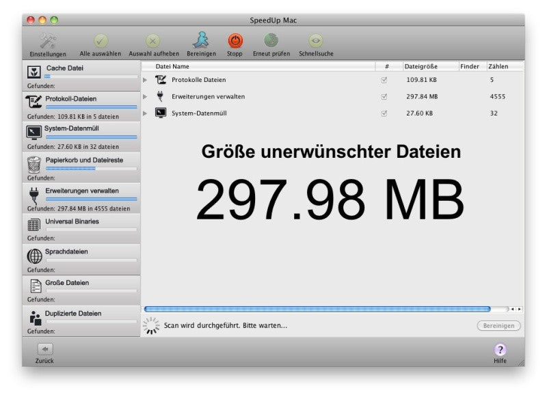The height and width of the screenshot is (397, 547).
Task: Click 'Gefunden: 297.84 MB in 4555 dateien' text
Action: [79, 208]
